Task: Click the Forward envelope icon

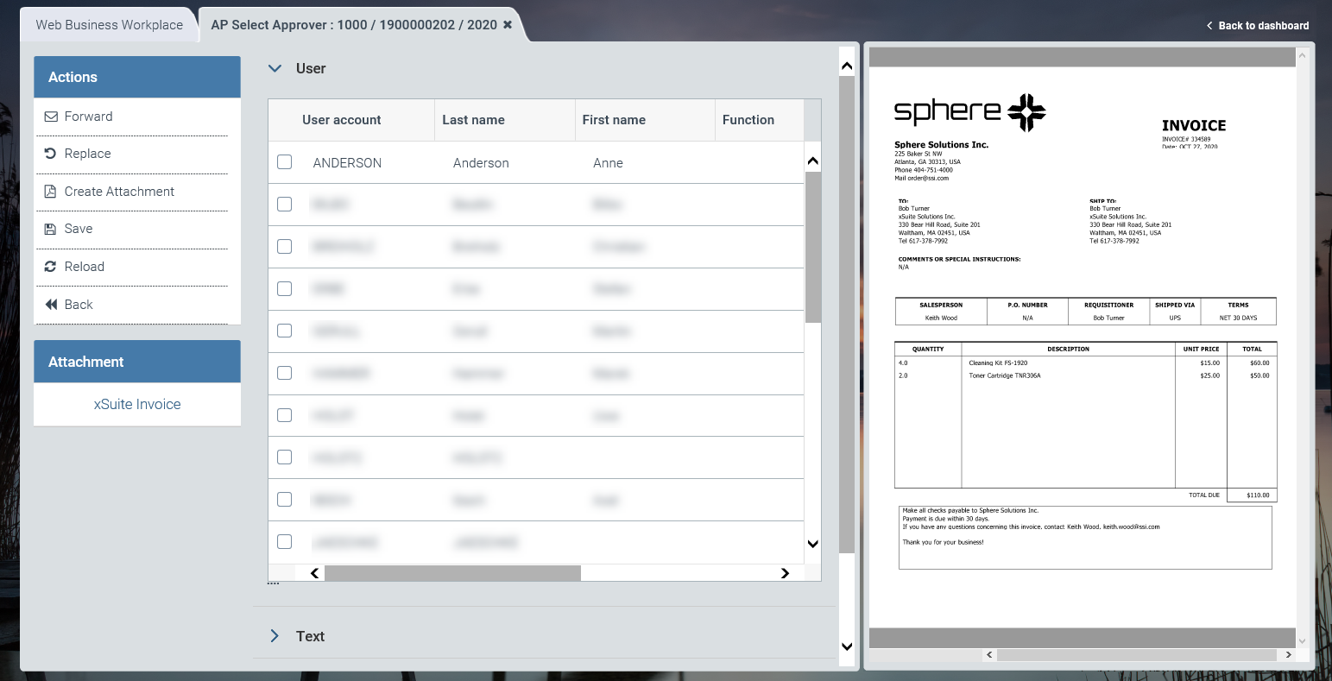Action: pyautogui.click(x=51, y=117)
